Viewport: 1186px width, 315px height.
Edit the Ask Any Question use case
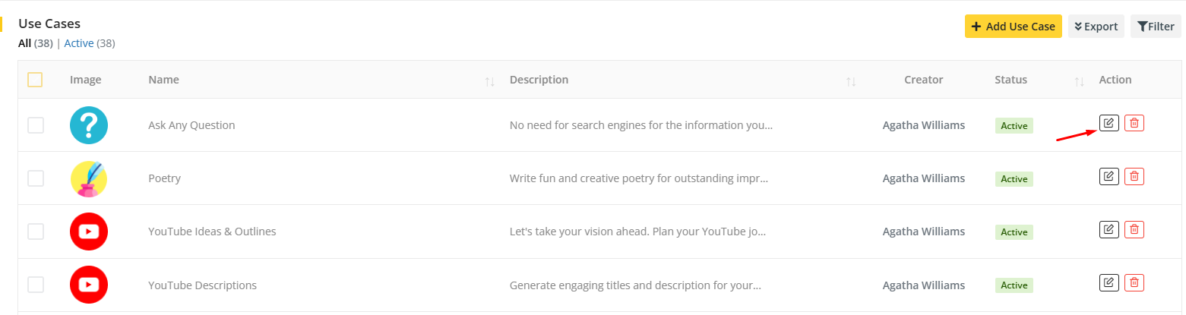(x=1109, y=123)
